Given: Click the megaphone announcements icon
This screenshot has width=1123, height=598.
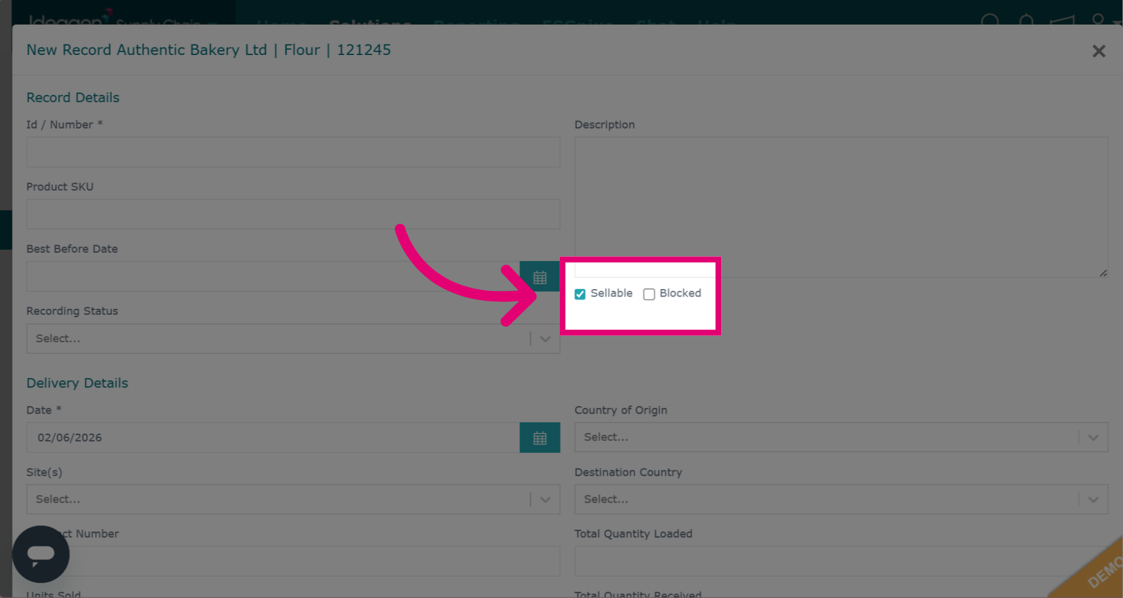Looking at the screenshot, I should (x=1062, y=22).
